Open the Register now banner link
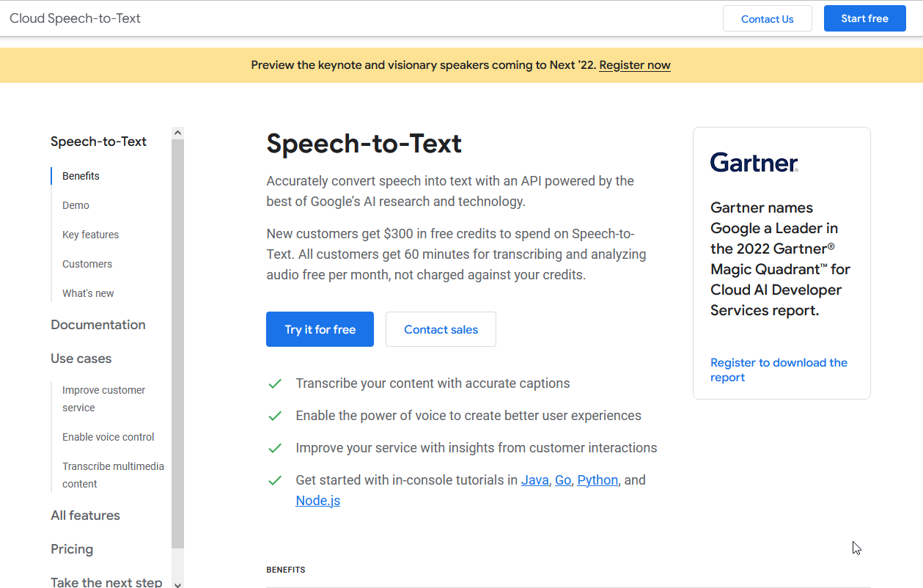The width and height of the screenshot is (923, 588). click(634, 65)
